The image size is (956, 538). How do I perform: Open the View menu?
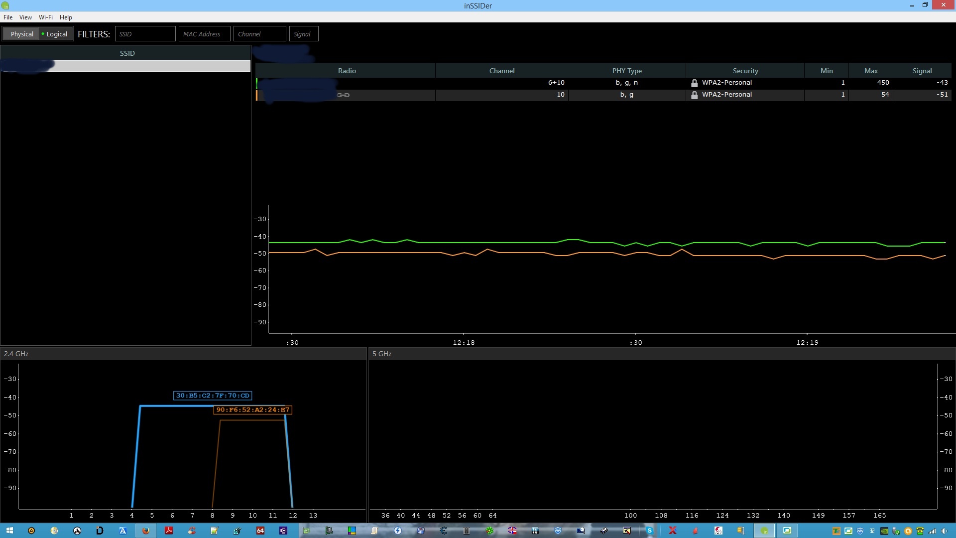(x=25, y=17)
